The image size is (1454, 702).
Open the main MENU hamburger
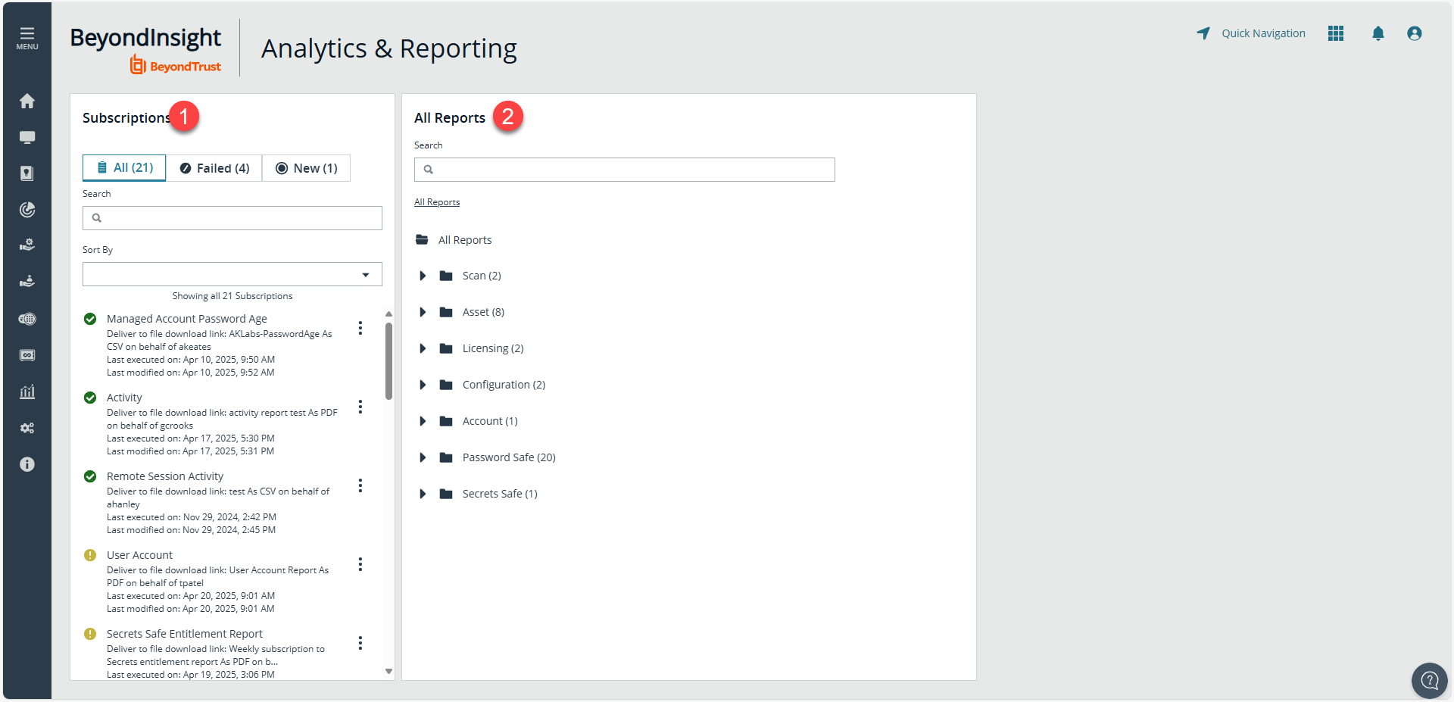point(27,38)
